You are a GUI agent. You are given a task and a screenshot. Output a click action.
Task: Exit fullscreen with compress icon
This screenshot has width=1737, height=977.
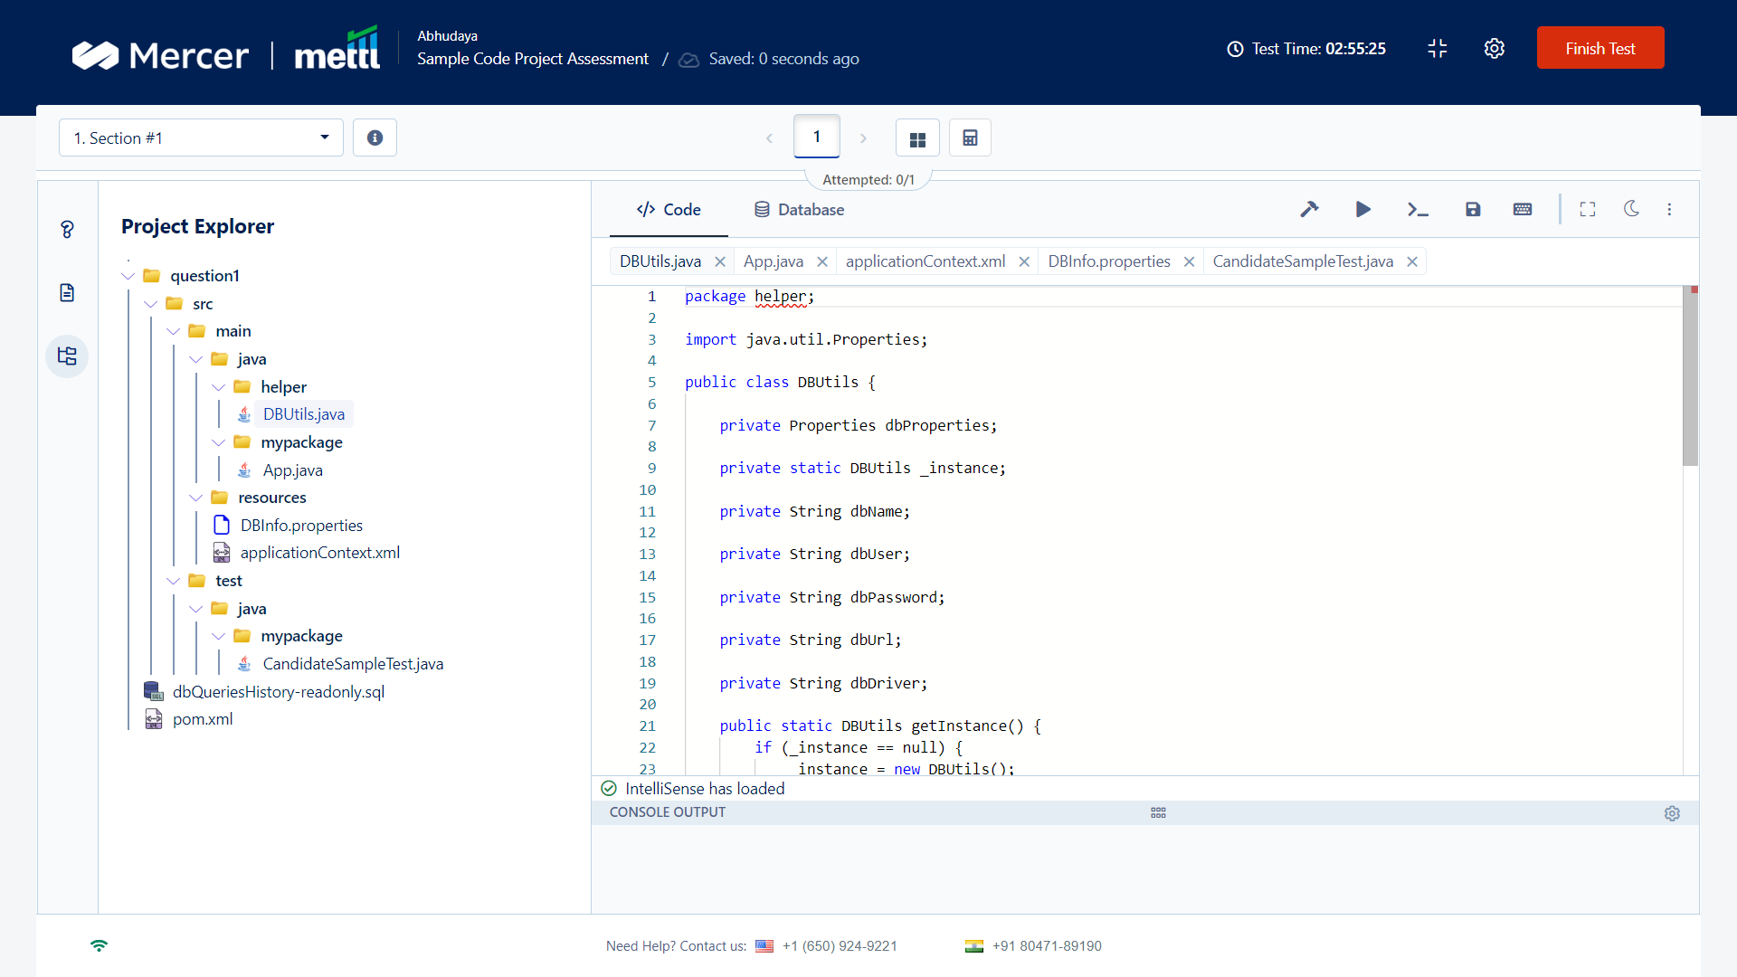pos(1438,48)
